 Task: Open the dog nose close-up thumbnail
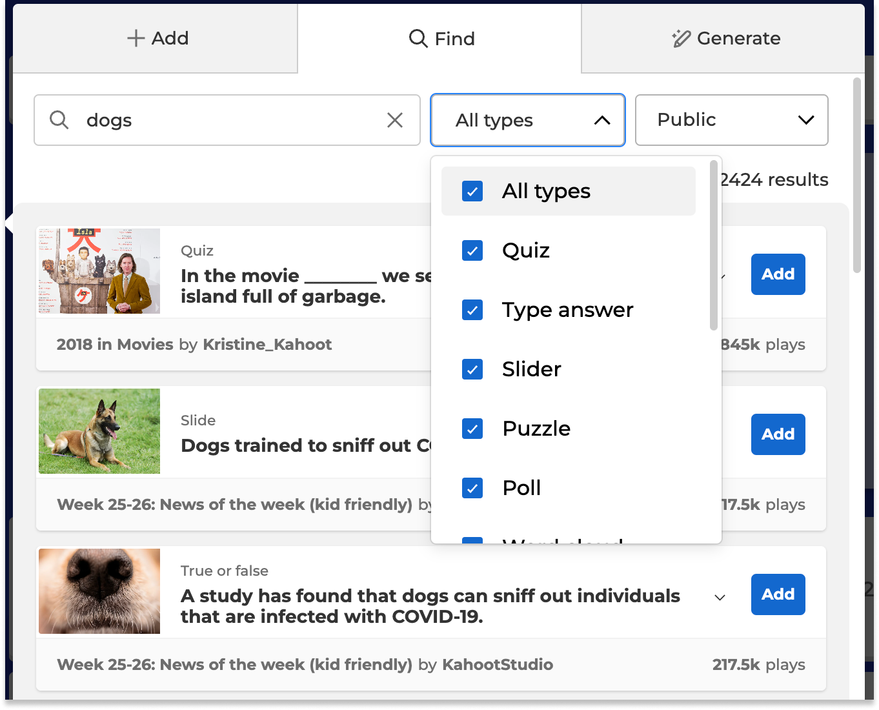tap(99, 591)
